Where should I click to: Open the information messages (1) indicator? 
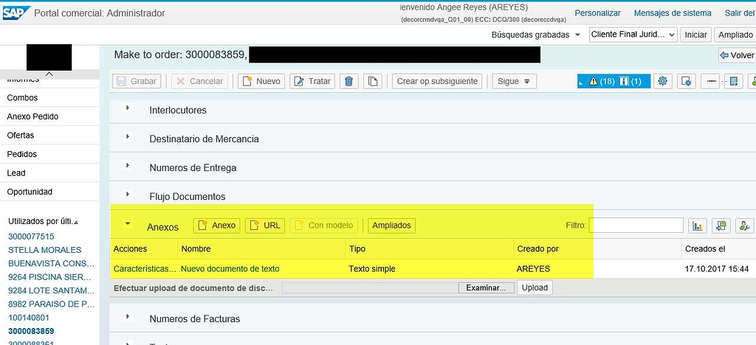point(630,81)
